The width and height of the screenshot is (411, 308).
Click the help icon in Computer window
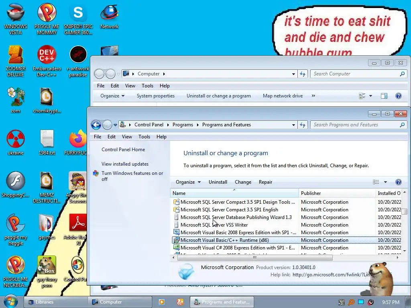[x=399, y=96]
